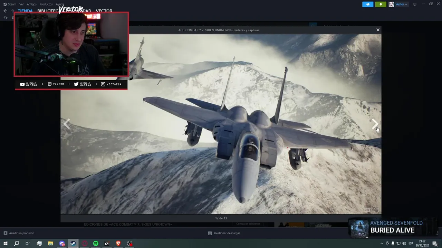Click the 12 de 13 counter

221,218
